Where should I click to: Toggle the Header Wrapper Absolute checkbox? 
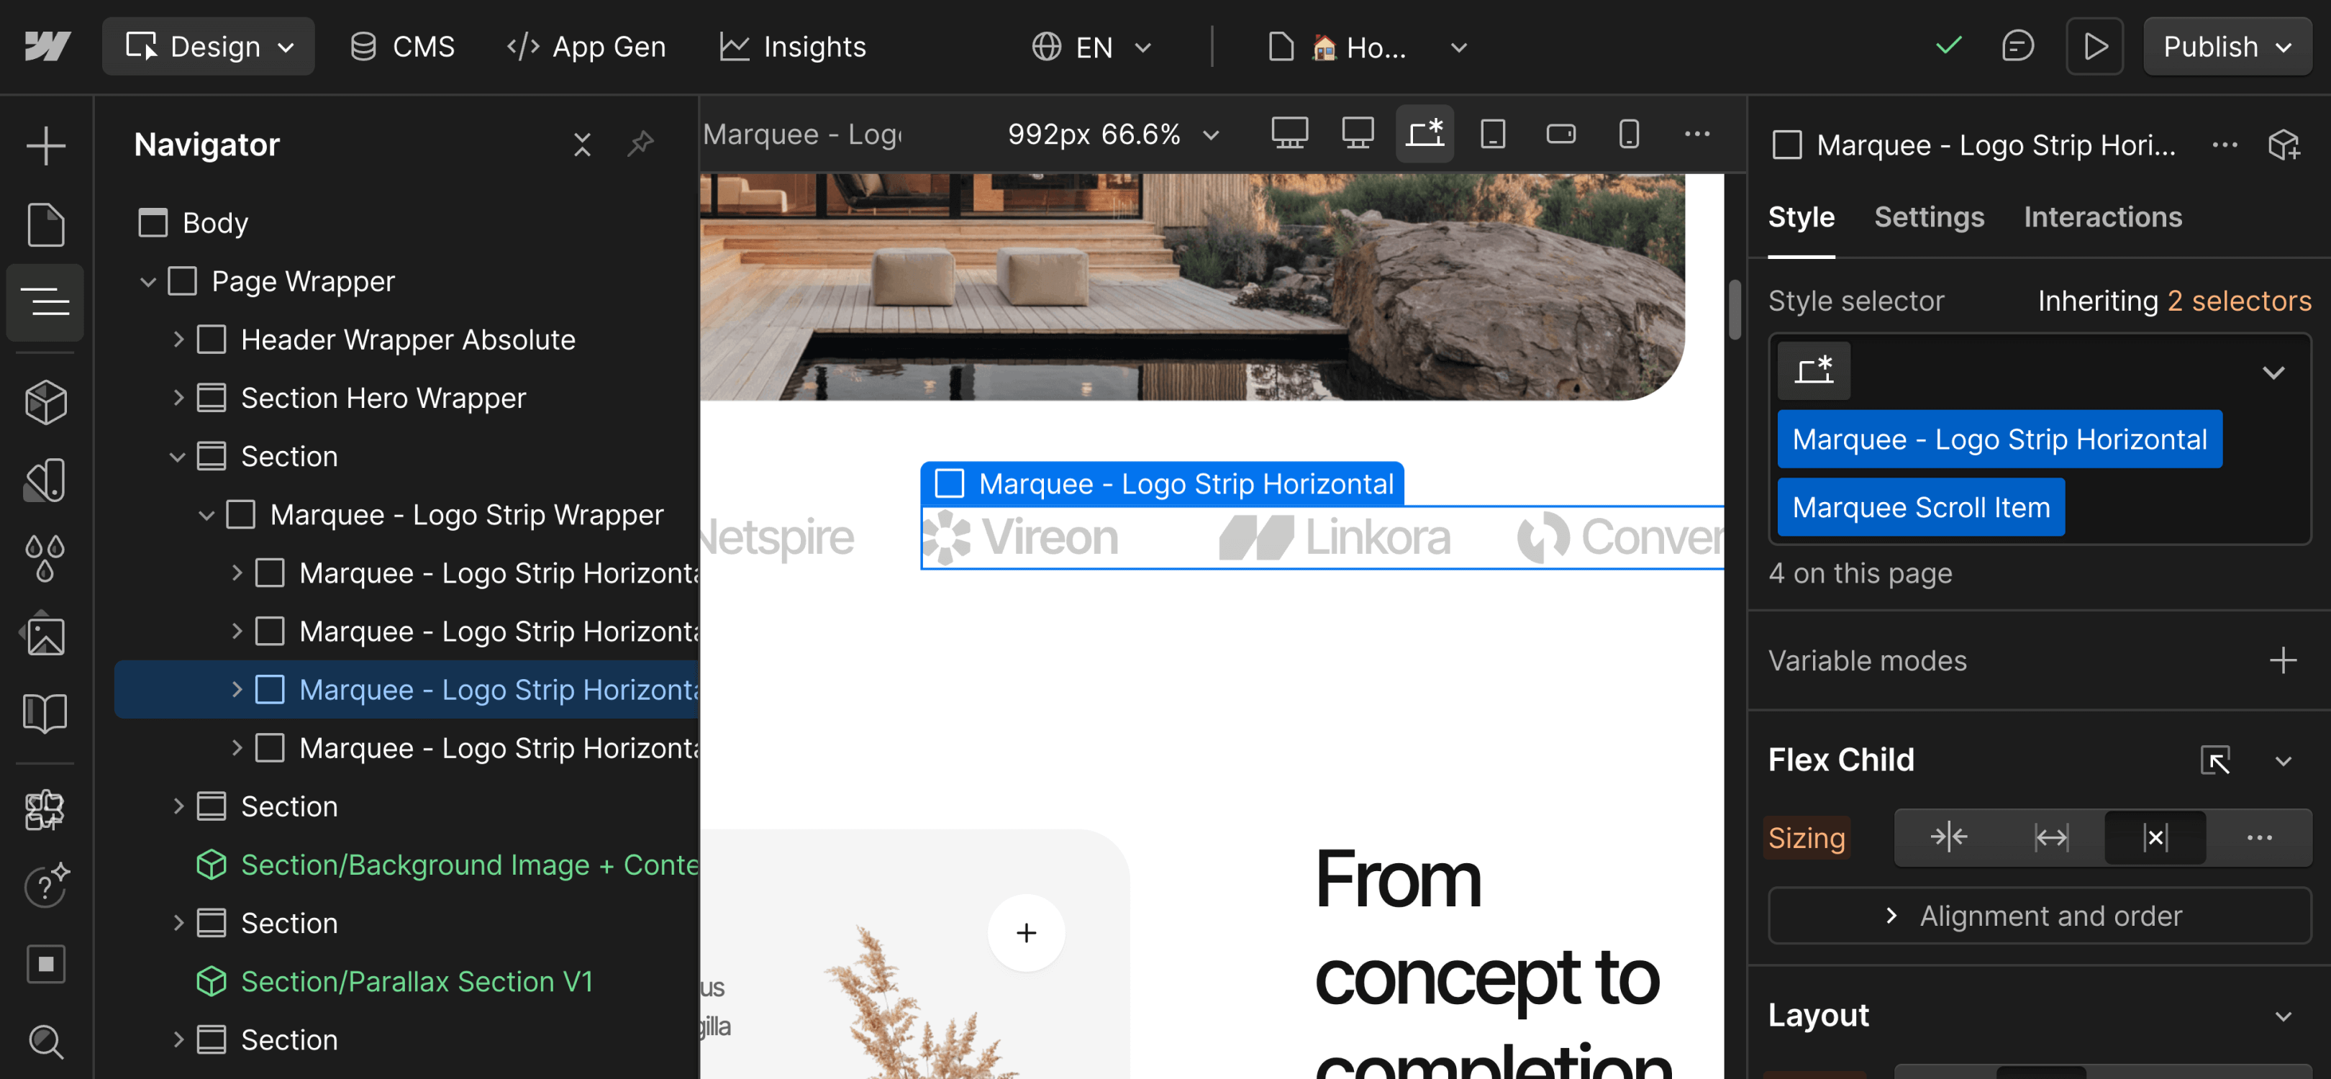point(212,340)
